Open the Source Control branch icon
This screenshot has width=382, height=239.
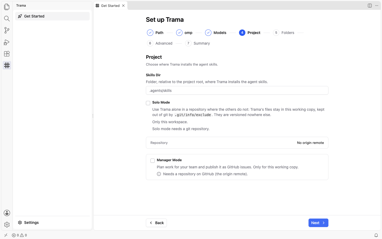click(7, 30)
